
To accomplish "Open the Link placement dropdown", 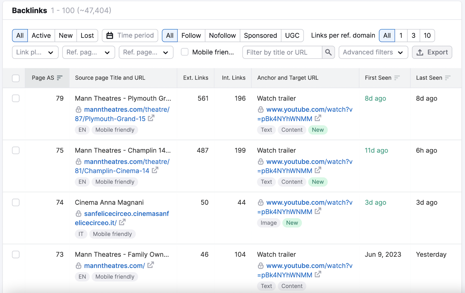I will (x=35, y=52).
